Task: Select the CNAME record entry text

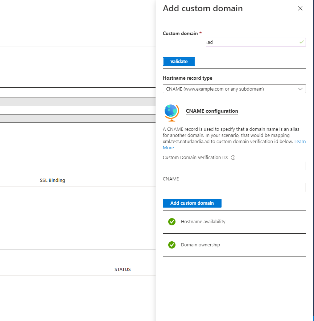Action: point(171,179)
